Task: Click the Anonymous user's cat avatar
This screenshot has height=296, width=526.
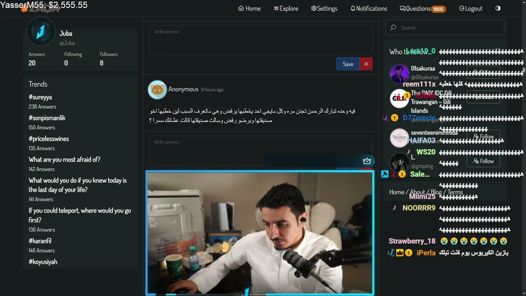Action: (157, 90)
